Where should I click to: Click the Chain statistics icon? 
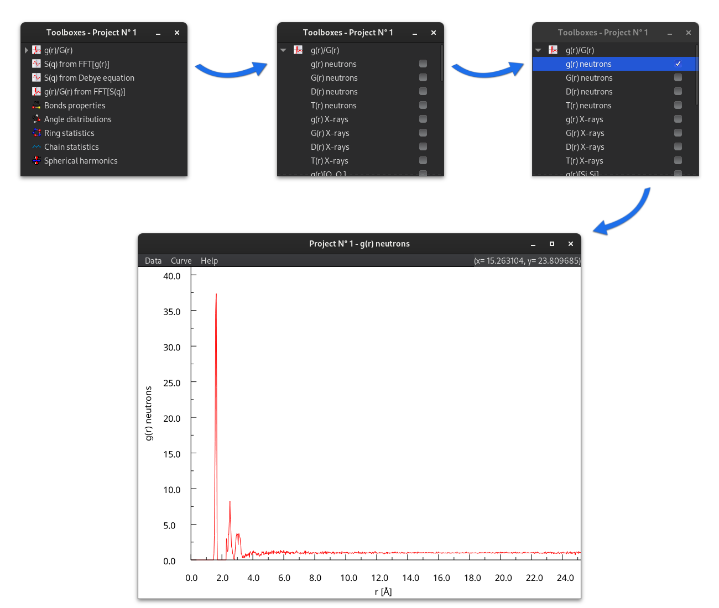coord(37,147)
